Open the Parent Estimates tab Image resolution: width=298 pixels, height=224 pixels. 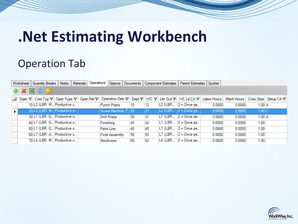tap(192, 83)
